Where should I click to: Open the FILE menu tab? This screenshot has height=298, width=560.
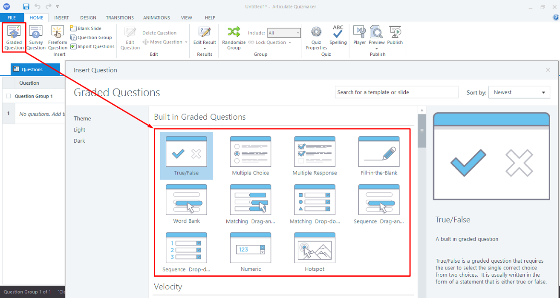pos(12,17)
